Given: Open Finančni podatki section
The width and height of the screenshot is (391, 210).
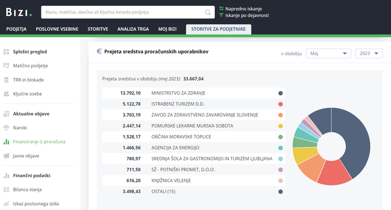Looking at the screenshot, I should (32, 176).
